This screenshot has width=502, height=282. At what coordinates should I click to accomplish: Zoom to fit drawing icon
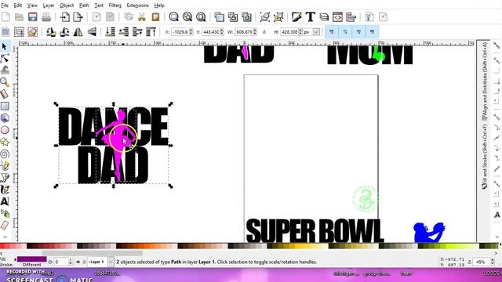pyautogui.click(x=187, y=17)
